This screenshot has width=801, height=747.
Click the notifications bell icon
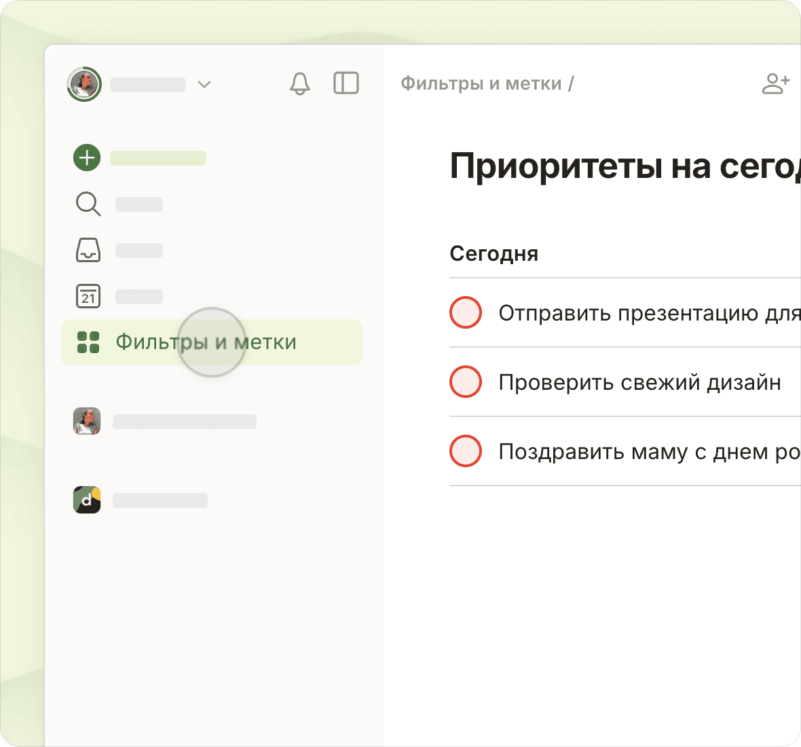click(x=299, y=84)
